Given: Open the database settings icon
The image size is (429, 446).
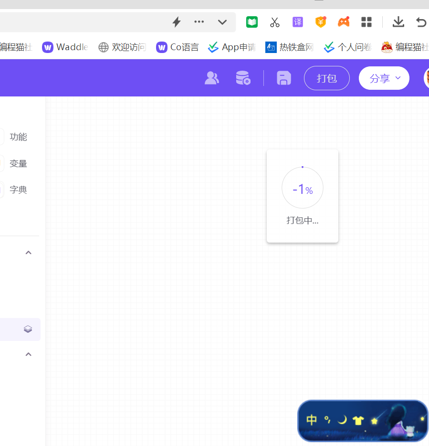Looking at the screenshot, I should pyautogui.click(x=243, y=78).
